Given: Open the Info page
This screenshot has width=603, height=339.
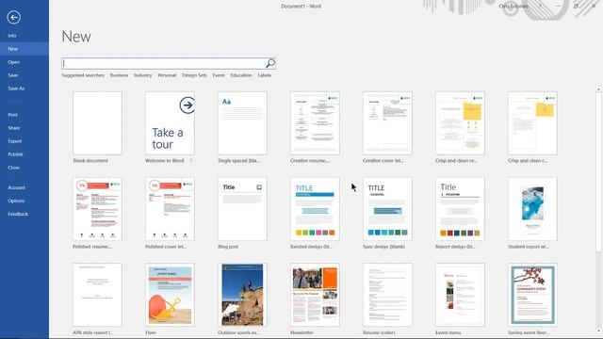Looking at the screenshot, I should 12,36.
